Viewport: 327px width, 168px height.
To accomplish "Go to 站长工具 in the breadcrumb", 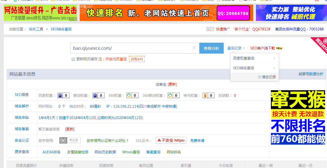I will tap(36, 29).
